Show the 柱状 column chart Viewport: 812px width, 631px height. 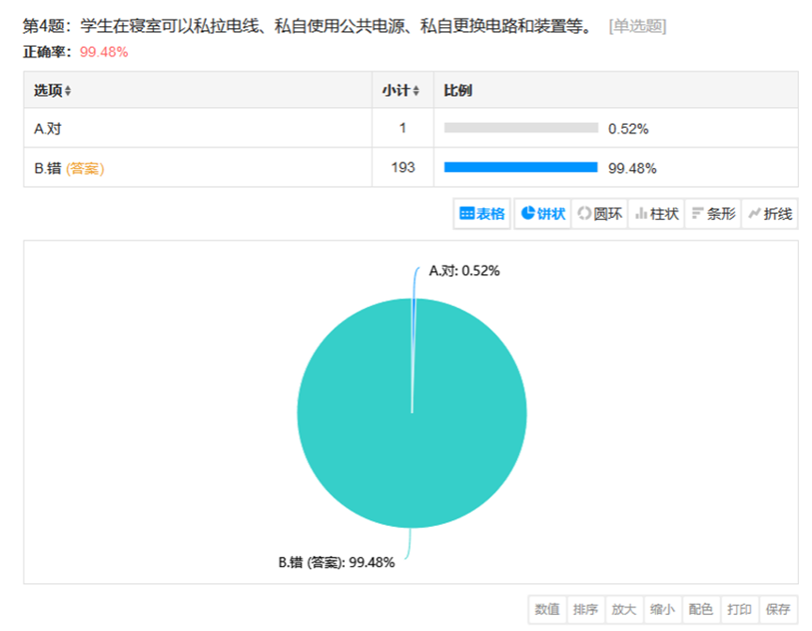657,213
